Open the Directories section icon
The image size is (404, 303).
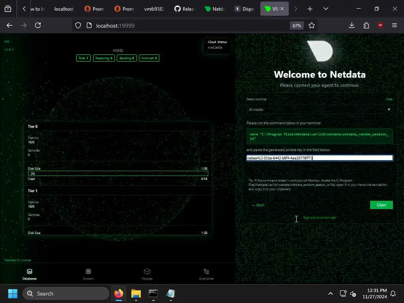coord(206,271)
